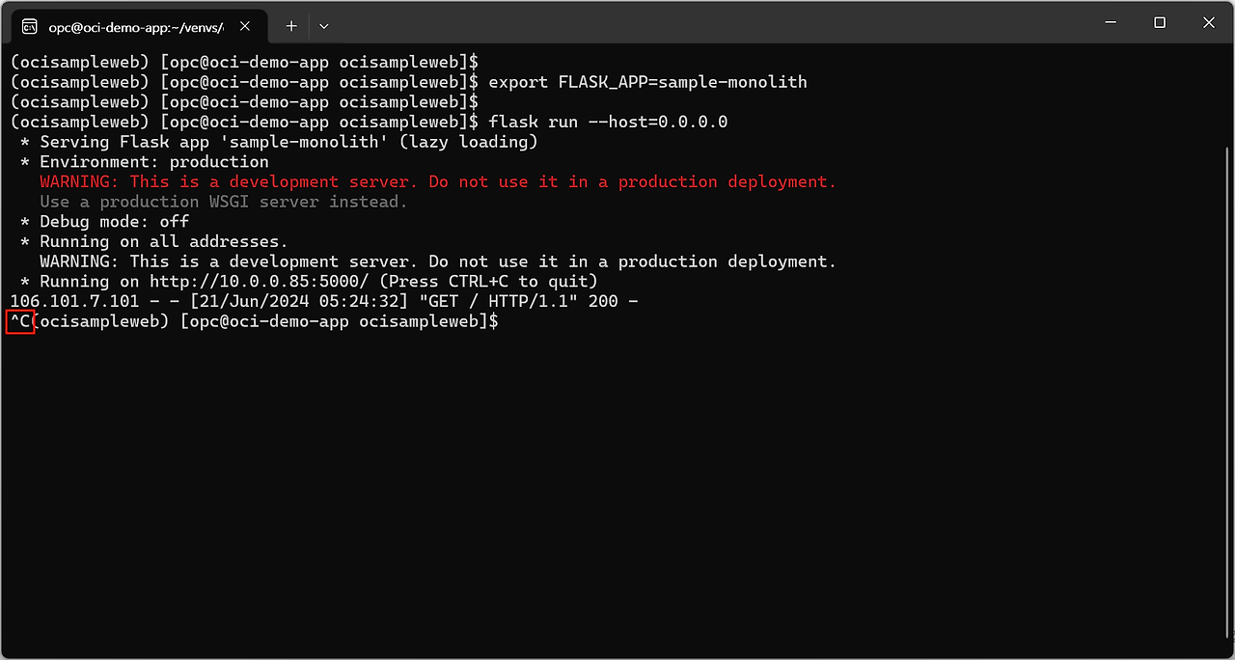
Task: Close the opc@oci-demo-app tab
Action: point(247,26)
